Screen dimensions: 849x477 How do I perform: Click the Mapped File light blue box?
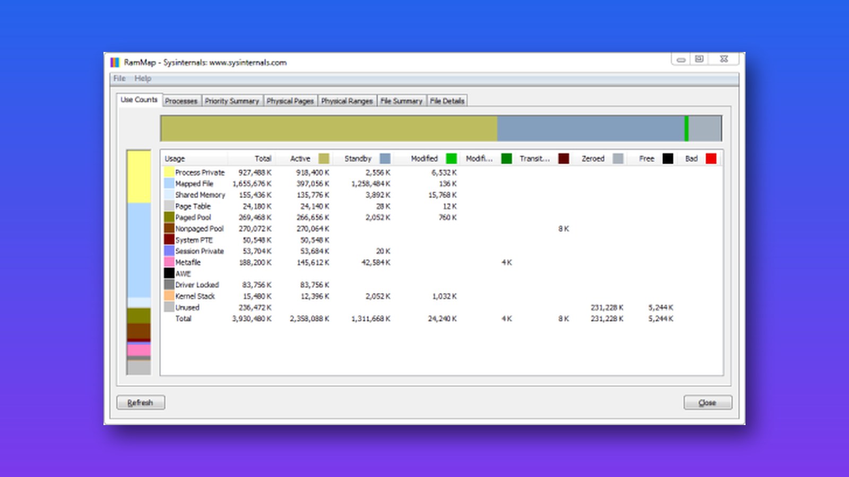(x=169, y=183)
